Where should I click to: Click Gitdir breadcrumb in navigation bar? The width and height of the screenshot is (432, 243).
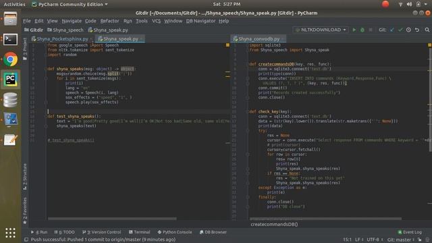[x=34, y=30]
